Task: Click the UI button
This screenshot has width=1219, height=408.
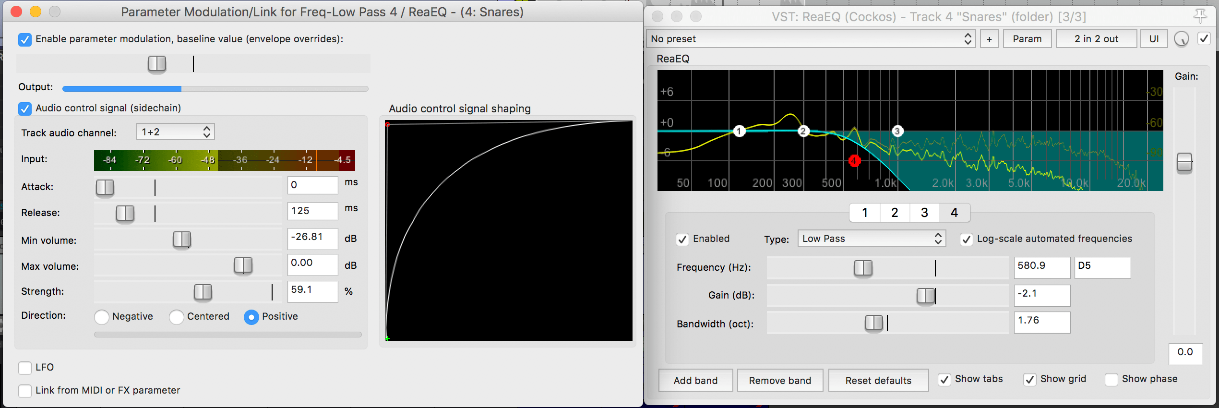Action: [1154, 39]
